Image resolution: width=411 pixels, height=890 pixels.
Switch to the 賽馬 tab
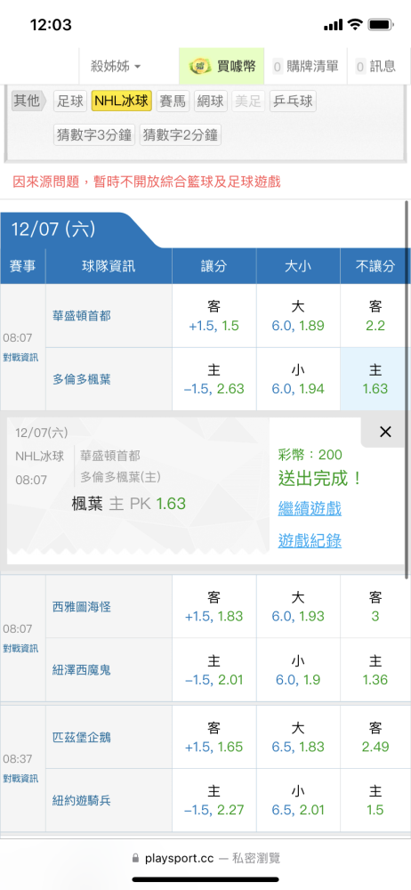173,101
